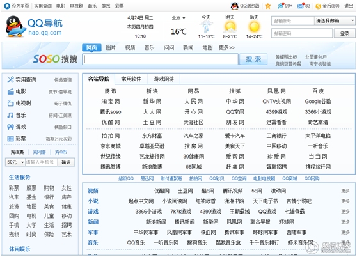Open the 彩票 lottery icon in sidebar
The width and height of the screenshot is (357, 257).
click(x=10, y=139)
